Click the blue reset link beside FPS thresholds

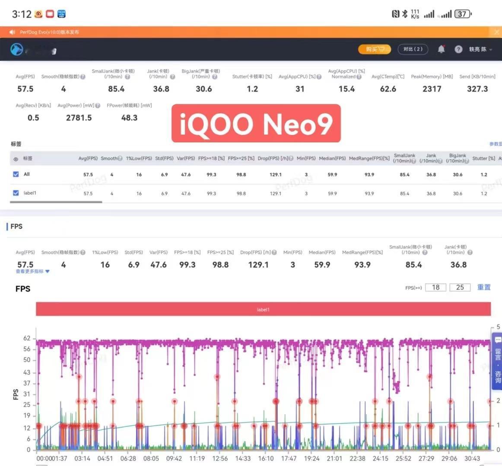484,287
